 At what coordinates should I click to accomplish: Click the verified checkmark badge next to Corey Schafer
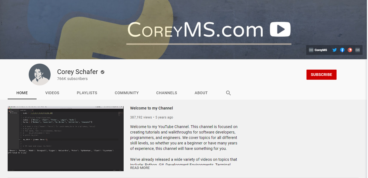(x=103, y=72)
